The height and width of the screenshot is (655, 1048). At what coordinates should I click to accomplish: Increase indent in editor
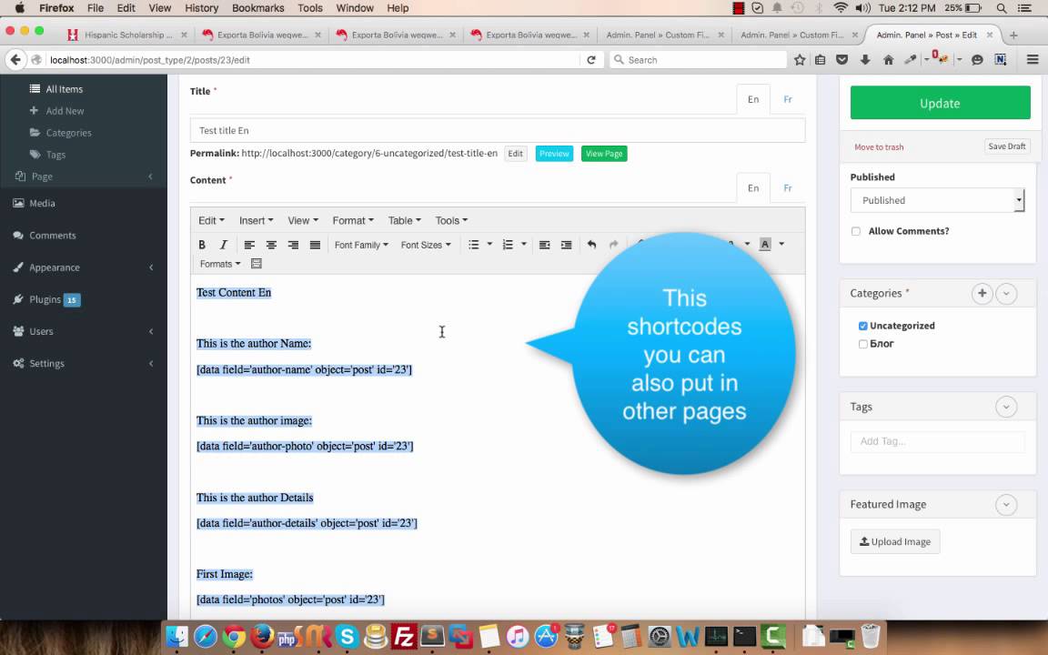(566, 245)
